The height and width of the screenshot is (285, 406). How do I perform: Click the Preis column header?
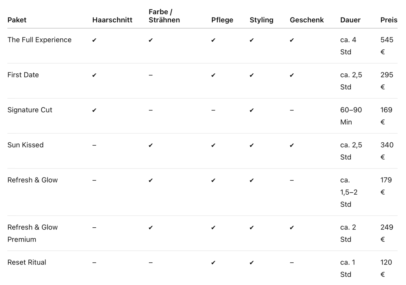389,20
